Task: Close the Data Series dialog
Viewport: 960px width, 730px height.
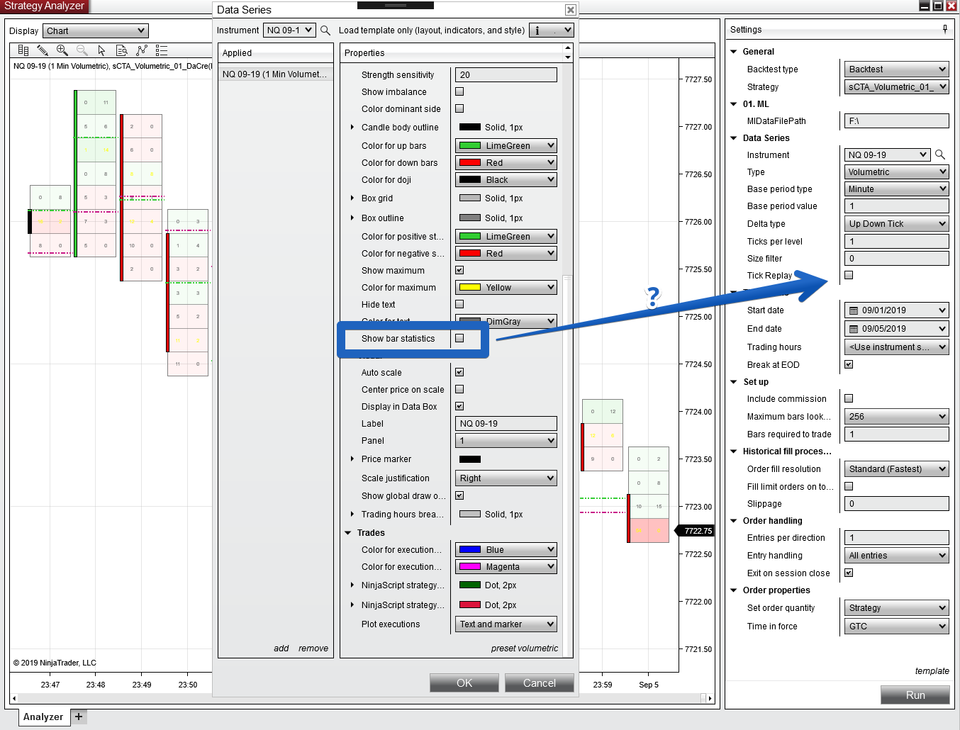Action: click(x=570, y=10)
